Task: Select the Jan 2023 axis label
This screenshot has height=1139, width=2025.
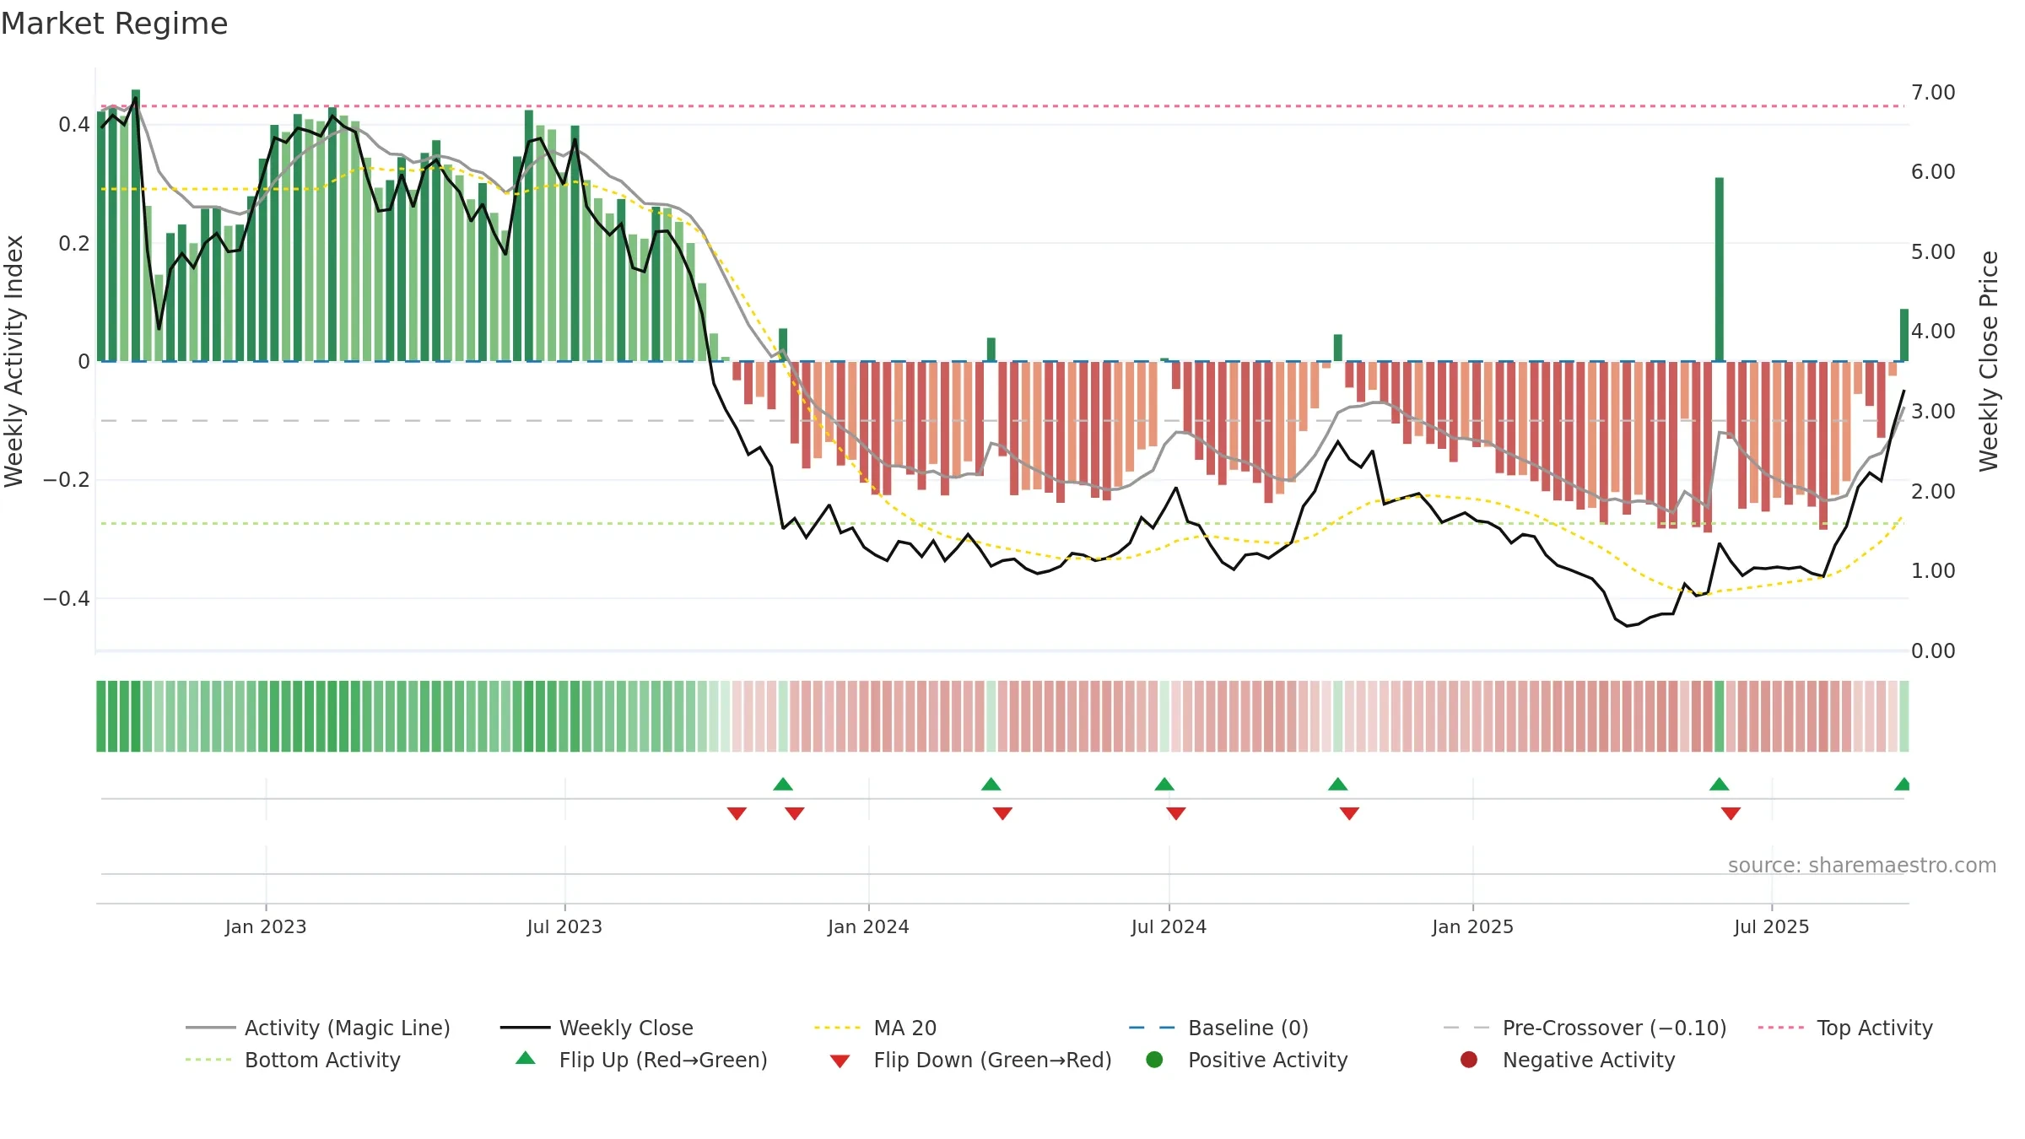Action: pos(266,926)
